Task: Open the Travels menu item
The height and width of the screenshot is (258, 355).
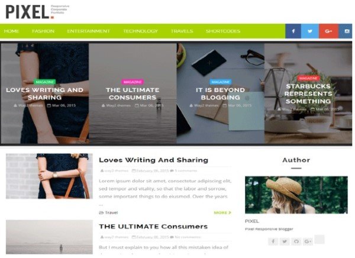Action: pos(182,31)
